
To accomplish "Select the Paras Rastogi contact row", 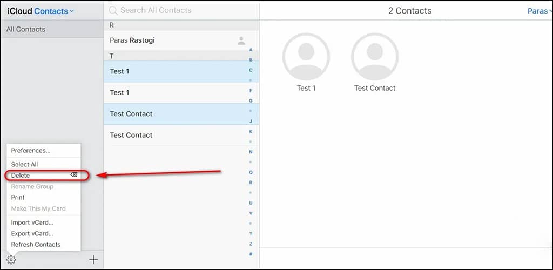I will (x=173, y=40).
